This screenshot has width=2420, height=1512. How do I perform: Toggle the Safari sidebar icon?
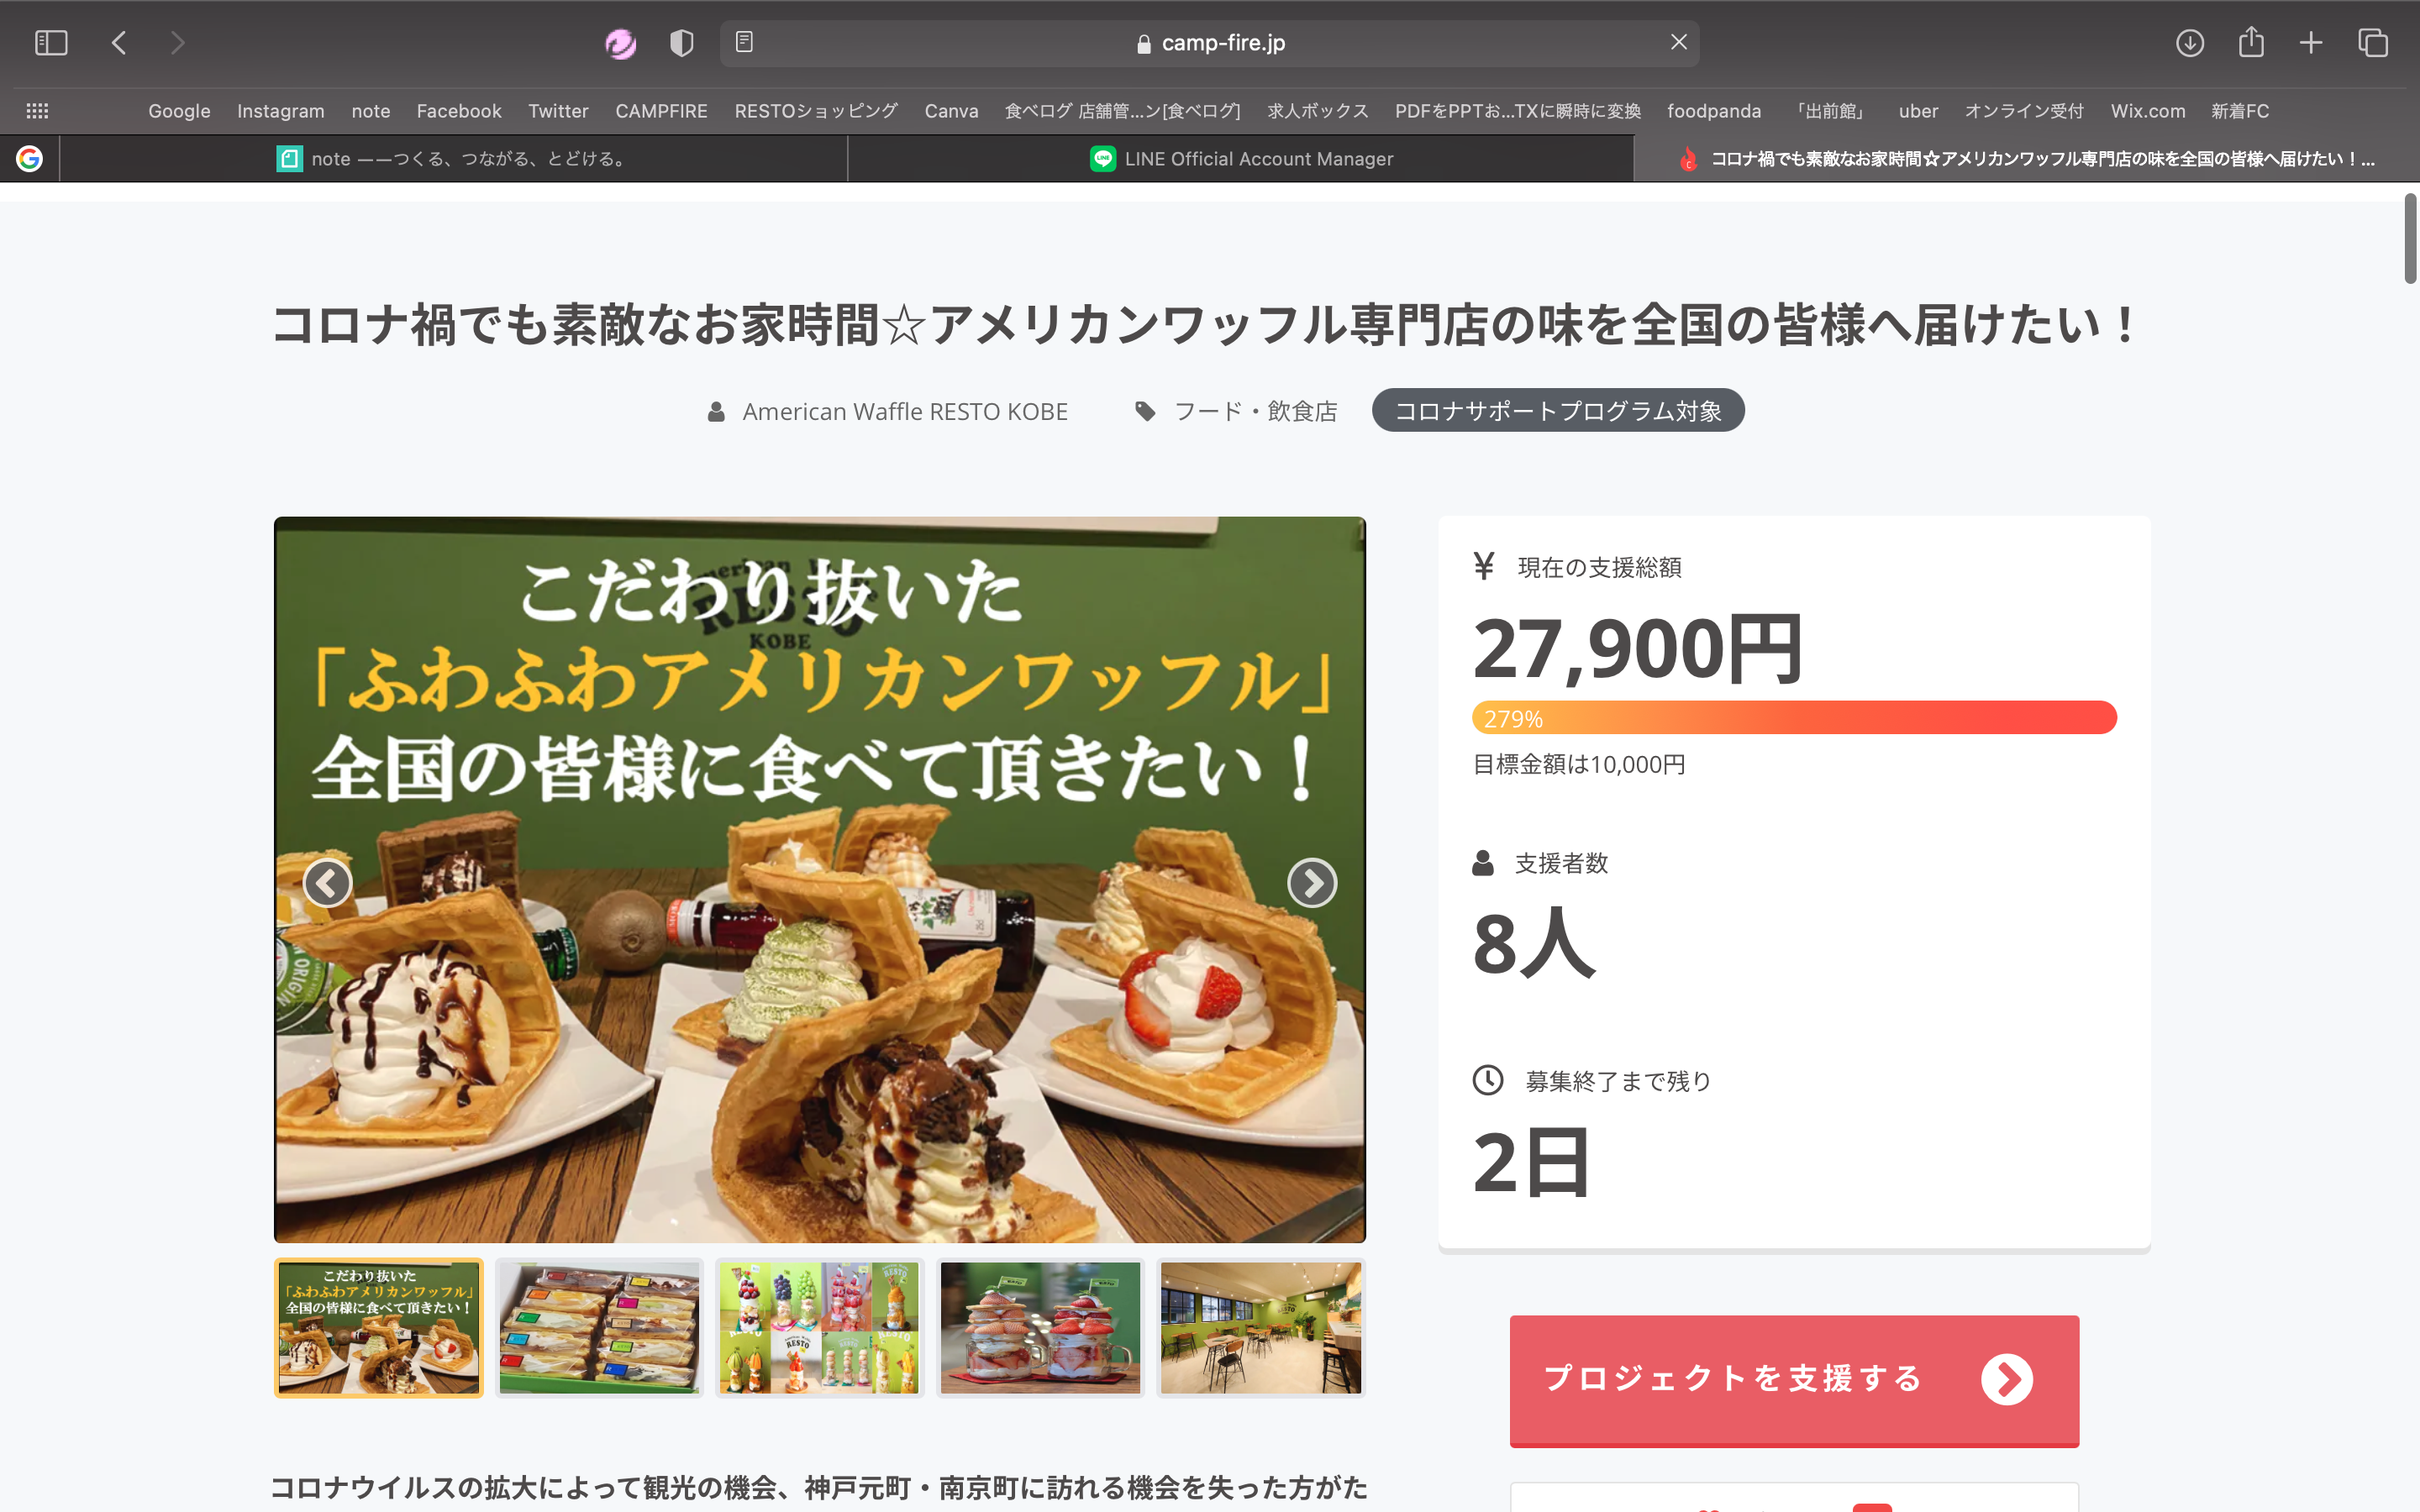pyautogui.click(x=50, y=43)
